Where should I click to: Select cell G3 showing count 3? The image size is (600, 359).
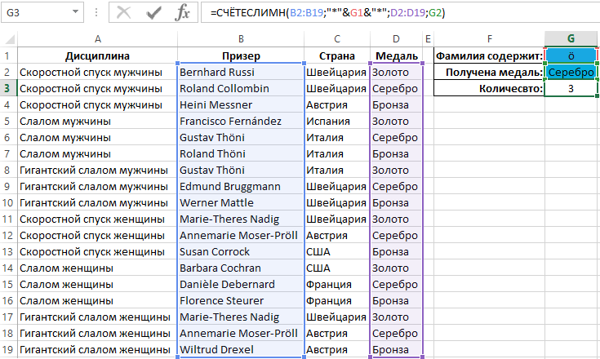[571, 88]
